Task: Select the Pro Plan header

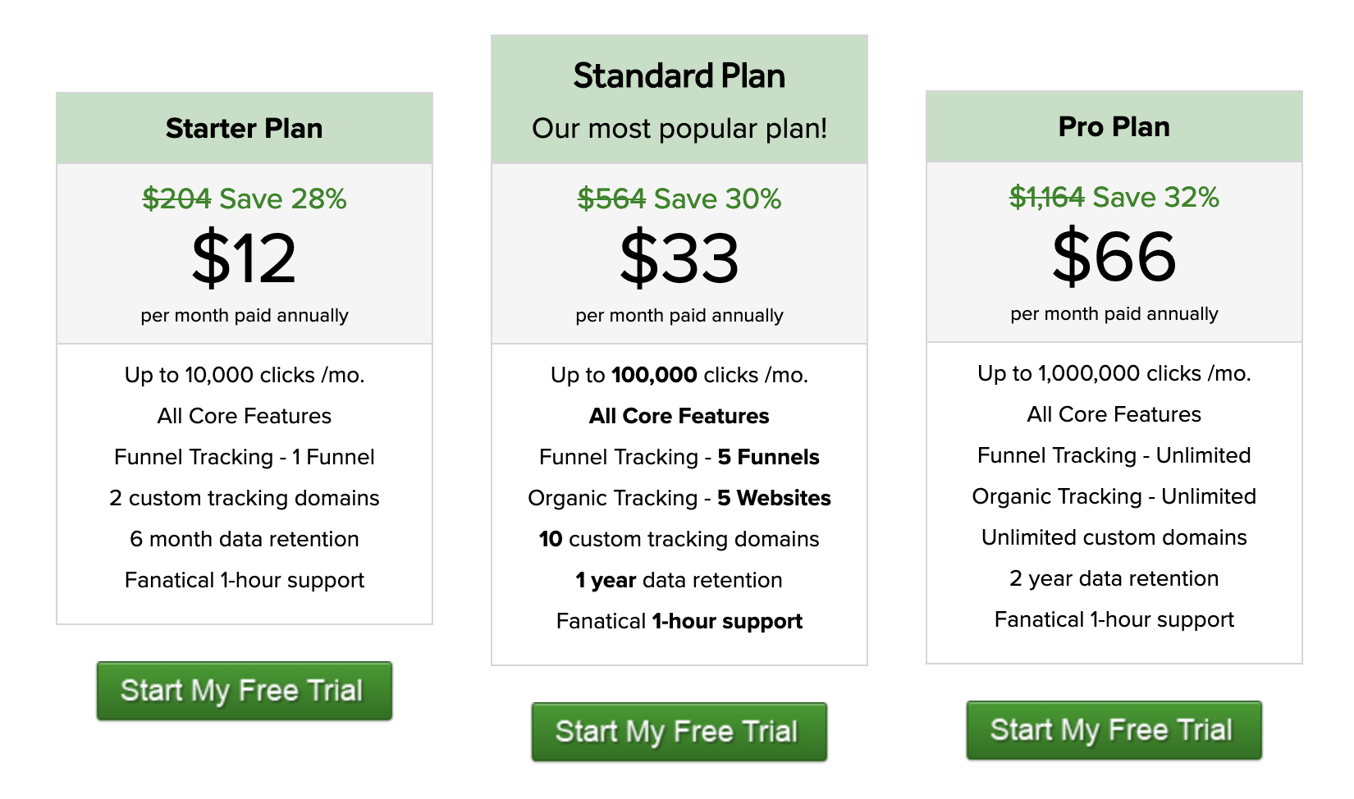Action: (x=1114, y=126)
